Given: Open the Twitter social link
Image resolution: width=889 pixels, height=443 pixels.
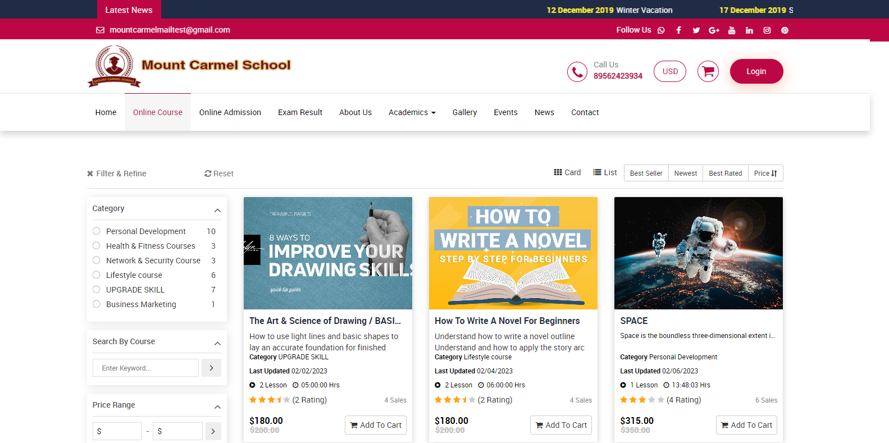Looking at the screenshot, I should [696, 30].
